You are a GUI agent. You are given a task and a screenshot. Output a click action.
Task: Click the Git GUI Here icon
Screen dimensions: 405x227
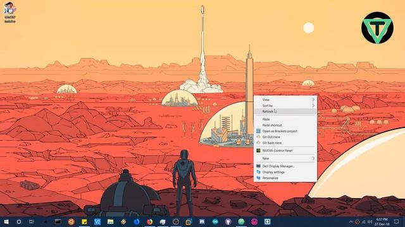[258, 137]
